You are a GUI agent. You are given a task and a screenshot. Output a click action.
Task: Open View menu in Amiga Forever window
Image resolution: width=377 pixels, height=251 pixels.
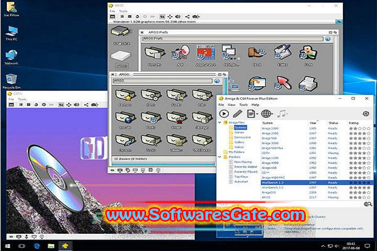[231, 105]
